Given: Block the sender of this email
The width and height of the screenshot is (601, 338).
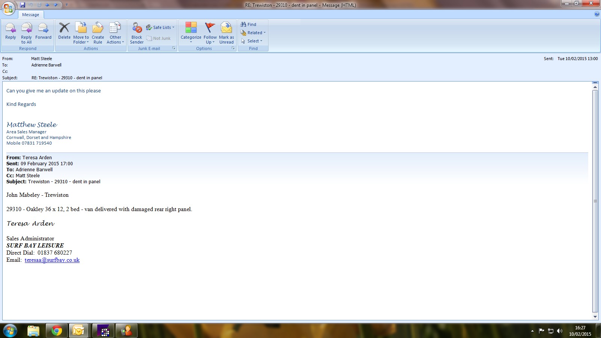Looking at the screenshot, I should 137,33.
